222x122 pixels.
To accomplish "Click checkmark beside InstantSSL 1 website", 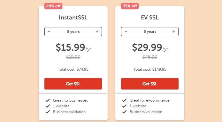I will point(48,106).
